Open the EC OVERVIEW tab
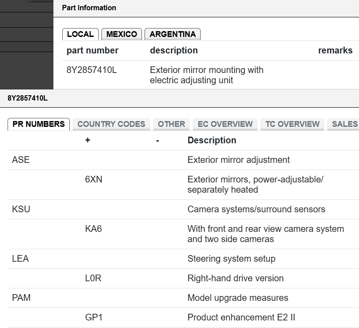The width and height of the screenshot is (359, 328). coord(225,124)
